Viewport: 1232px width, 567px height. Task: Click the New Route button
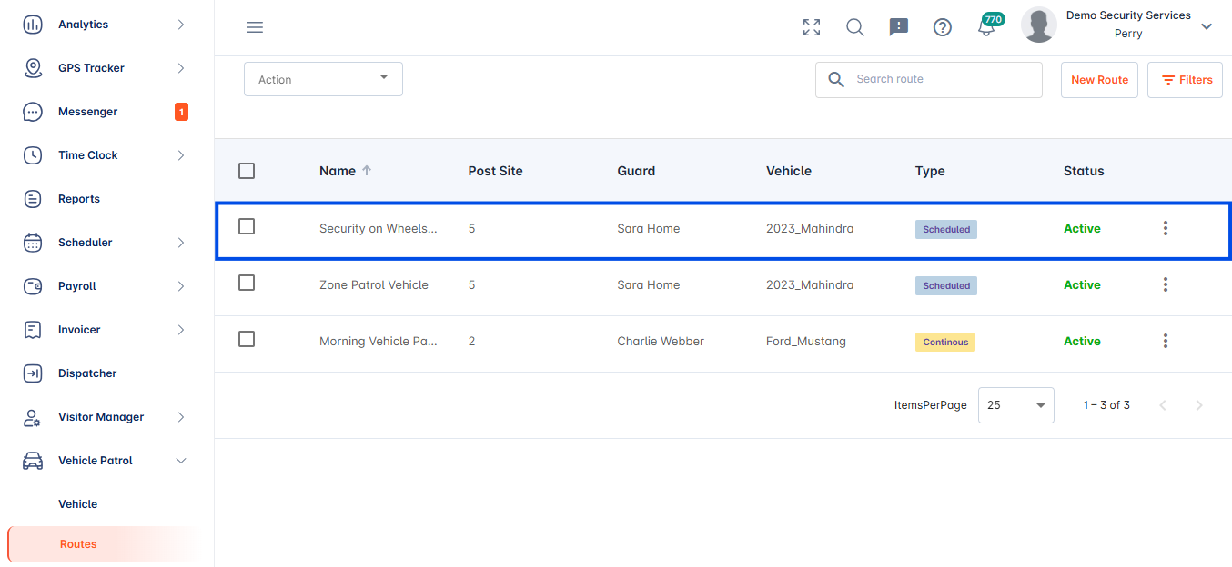coord(1099,80)
